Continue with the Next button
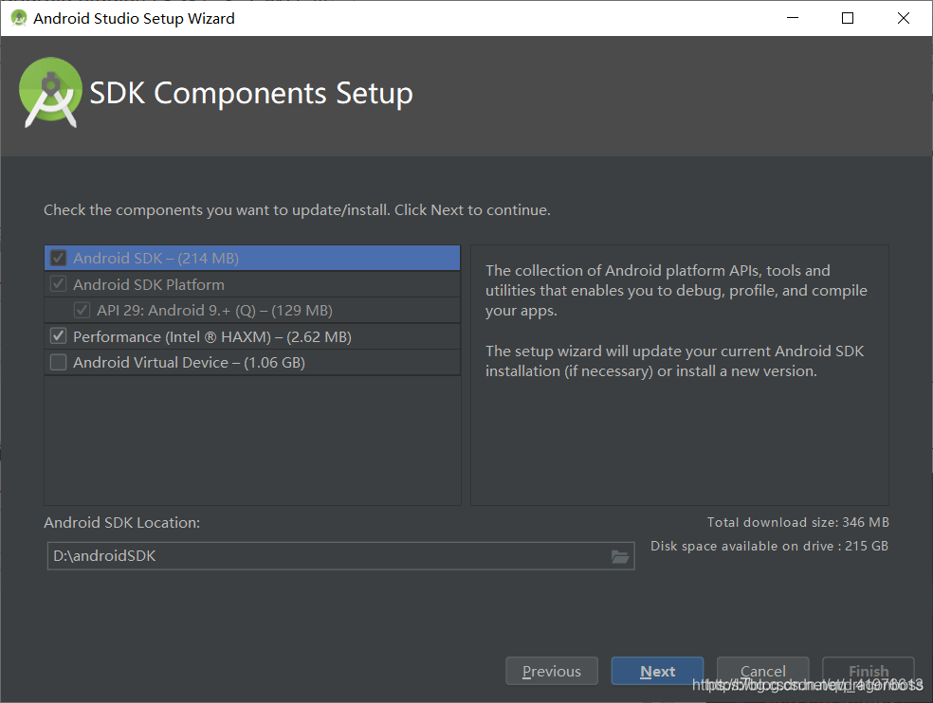This screenshot has width=933, height=703. (x=657, y=671)
